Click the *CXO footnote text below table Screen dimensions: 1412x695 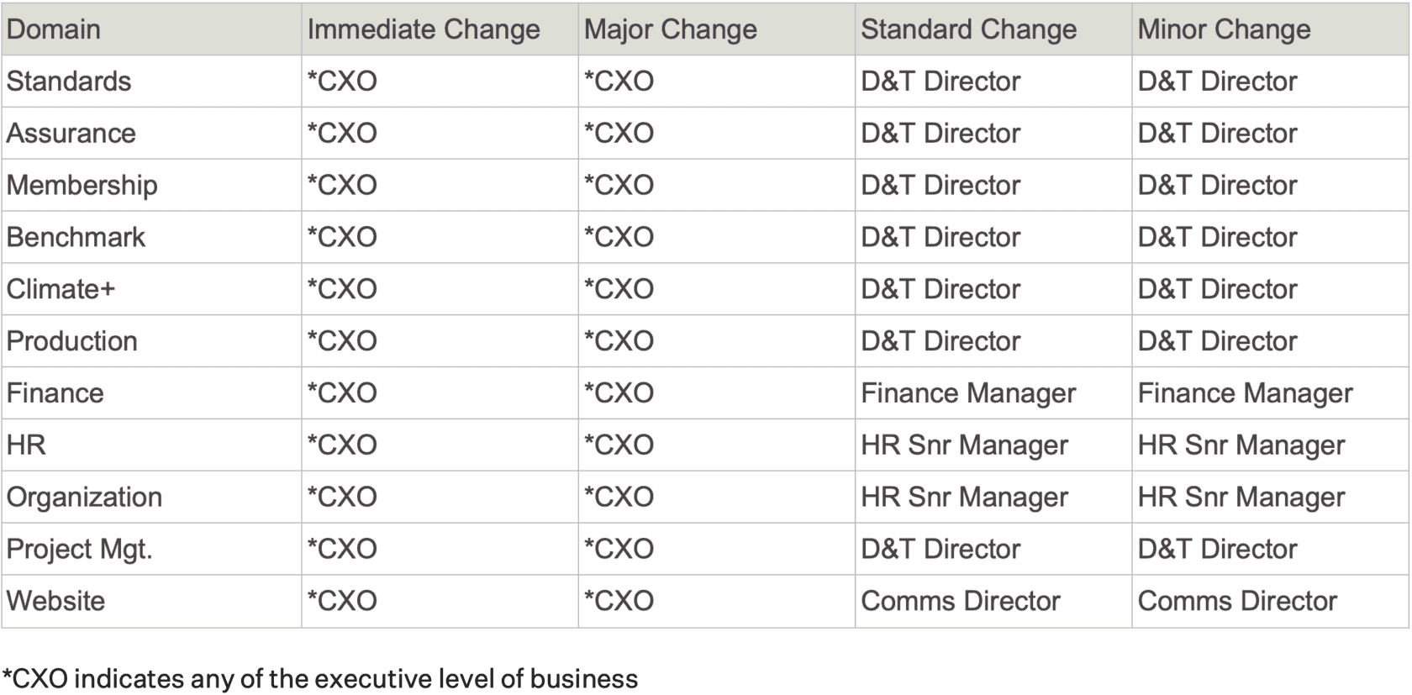tap(320, 679)
